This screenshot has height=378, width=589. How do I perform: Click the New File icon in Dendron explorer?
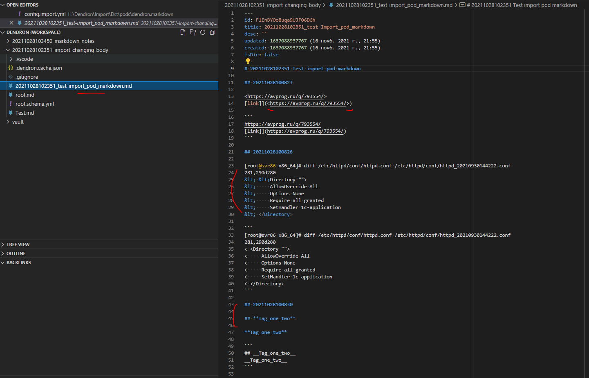tap(183, 32)
